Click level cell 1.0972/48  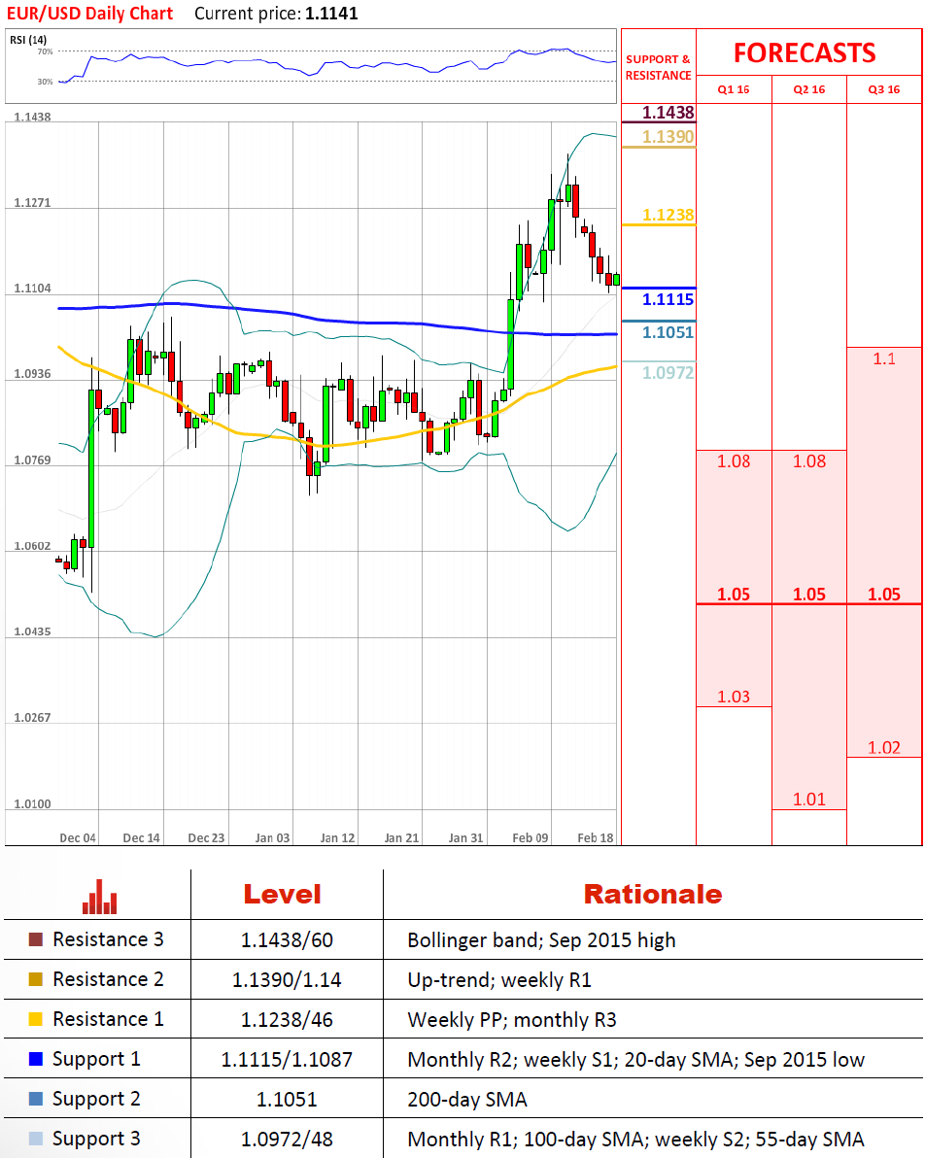tap(287, 1140)
